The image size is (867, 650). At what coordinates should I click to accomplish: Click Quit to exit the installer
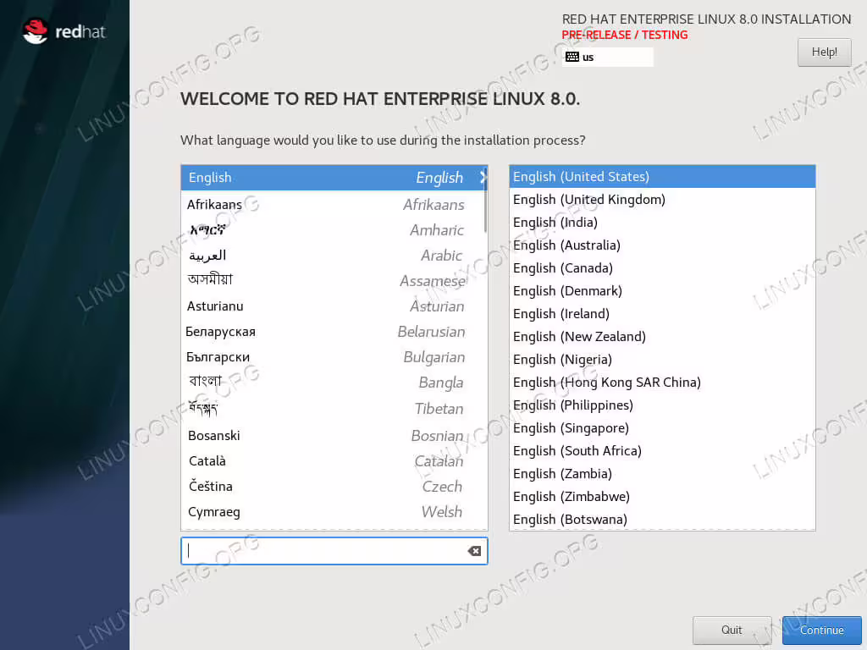(x=732, y=630)
